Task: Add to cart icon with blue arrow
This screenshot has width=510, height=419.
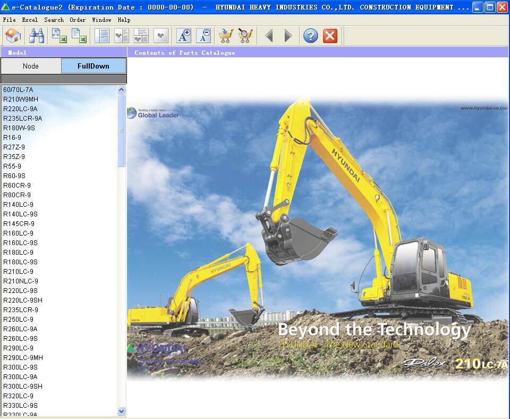Action: click(226, 36)
